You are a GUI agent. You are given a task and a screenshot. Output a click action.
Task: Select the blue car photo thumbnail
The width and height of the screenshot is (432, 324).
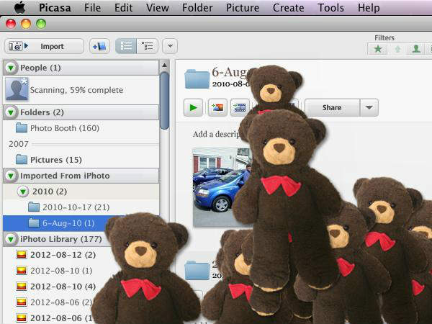coord(222,186)
